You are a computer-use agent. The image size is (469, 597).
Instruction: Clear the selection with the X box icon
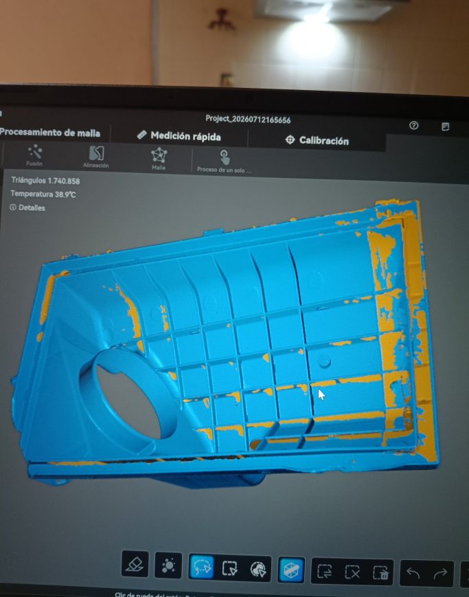tap(352, 572)
